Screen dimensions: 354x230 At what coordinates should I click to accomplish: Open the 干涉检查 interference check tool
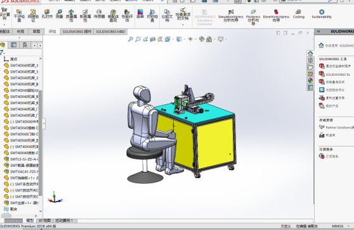19,16
